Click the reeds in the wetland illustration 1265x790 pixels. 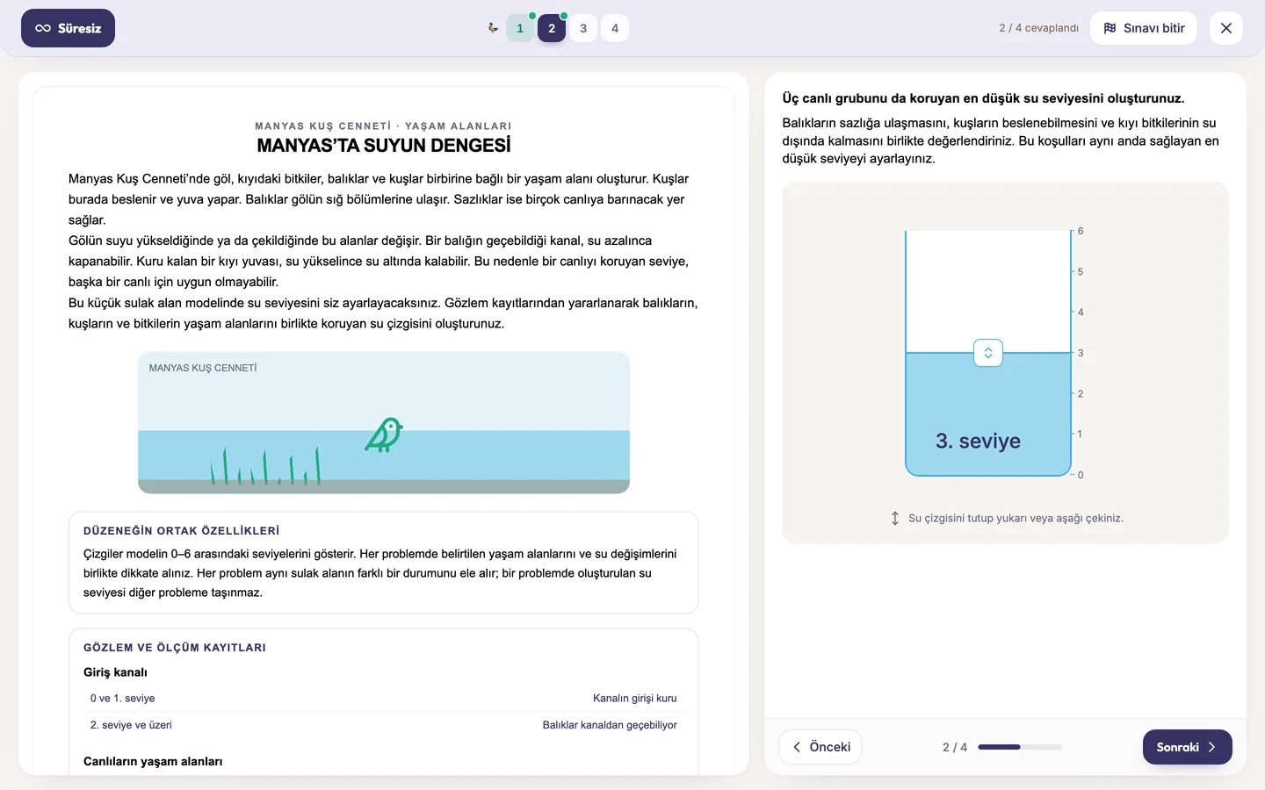[265, 466]
